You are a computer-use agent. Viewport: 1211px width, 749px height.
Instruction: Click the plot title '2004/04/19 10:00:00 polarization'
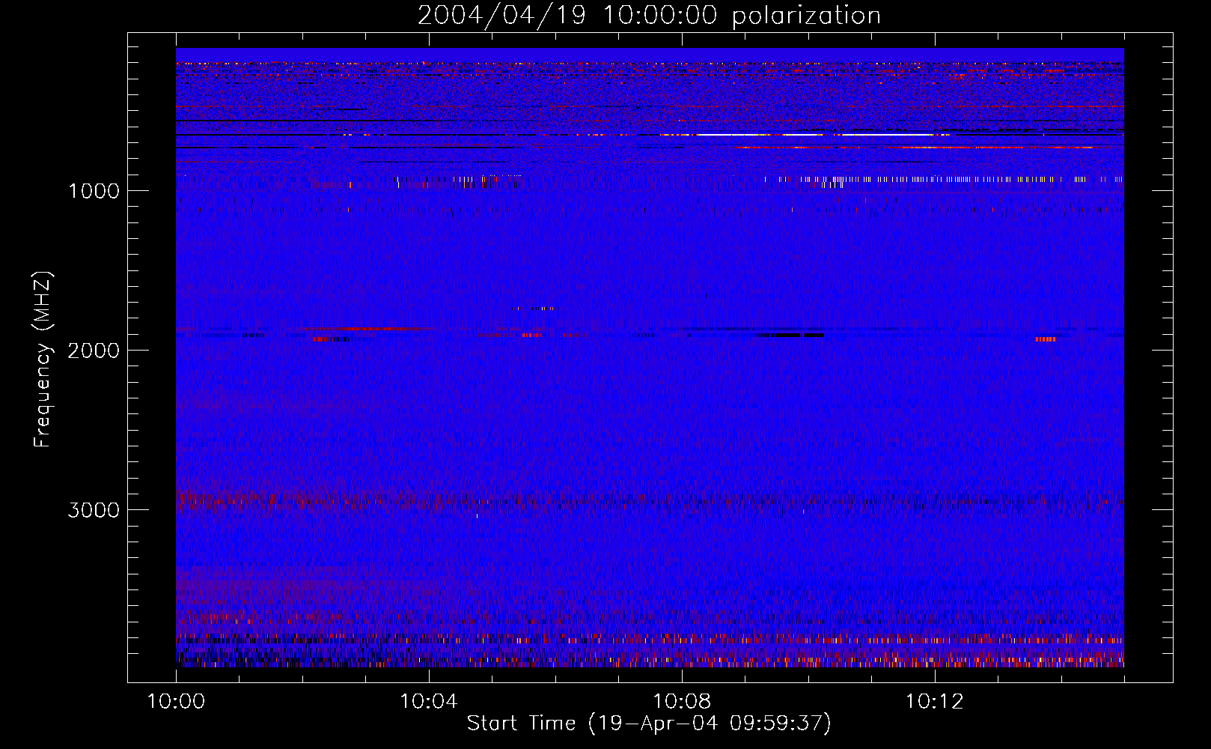[649, 16]
